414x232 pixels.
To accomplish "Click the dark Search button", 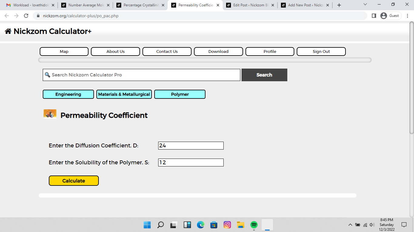I will 264,75.
